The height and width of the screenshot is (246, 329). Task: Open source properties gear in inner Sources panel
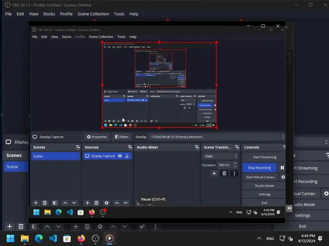107,203
